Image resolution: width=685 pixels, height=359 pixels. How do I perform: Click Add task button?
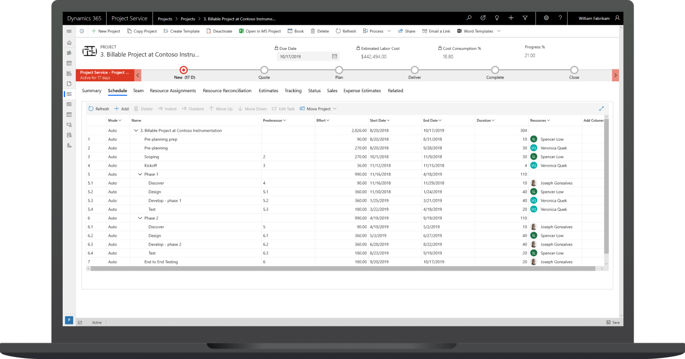pyautogui.click(x=121, y=109)
